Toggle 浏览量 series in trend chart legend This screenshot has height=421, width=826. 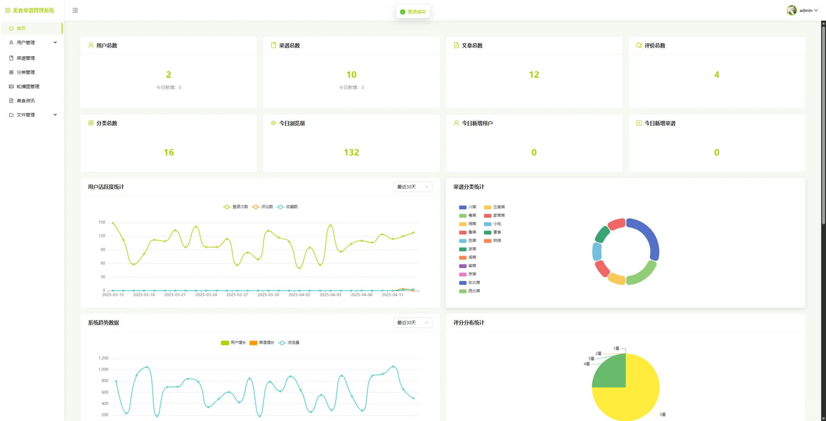point(289,343)
